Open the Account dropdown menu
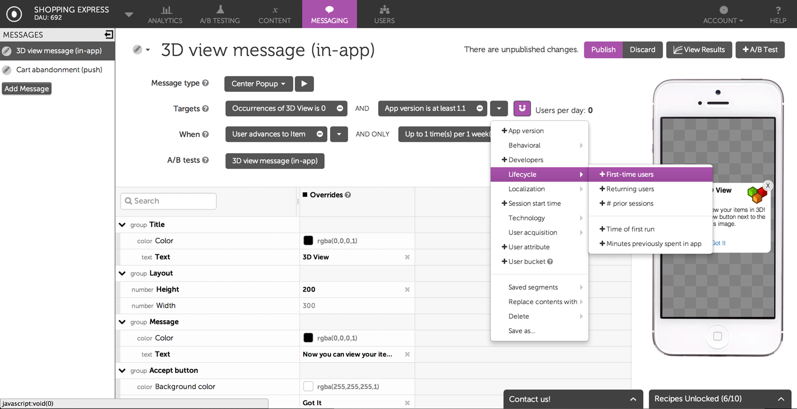Viewport: 797px width, 409px height. pyautogui.click(x=723, y=14)
